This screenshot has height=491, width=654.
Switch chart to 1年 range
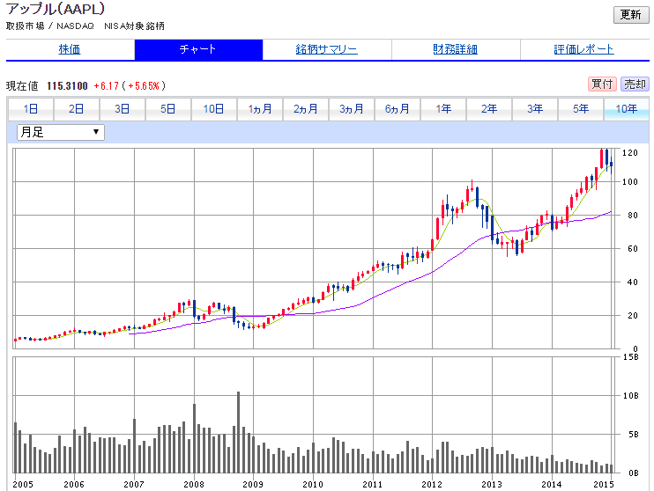443,109
